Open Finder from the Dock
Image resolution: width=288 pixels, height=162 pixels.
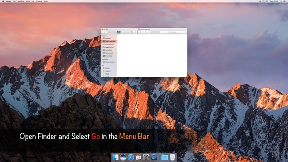(115, 157)
